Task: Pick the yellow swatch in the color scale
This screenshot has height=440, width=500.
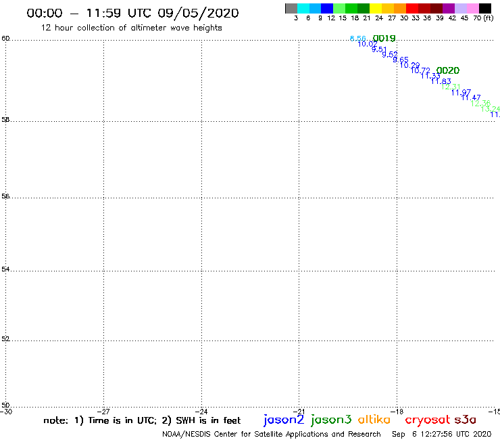Action: 376,8
